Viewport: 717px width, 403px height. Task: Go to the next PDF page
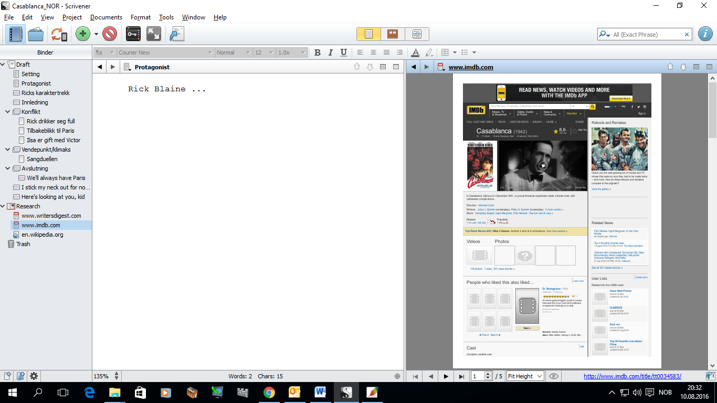(x=446, y=376)
